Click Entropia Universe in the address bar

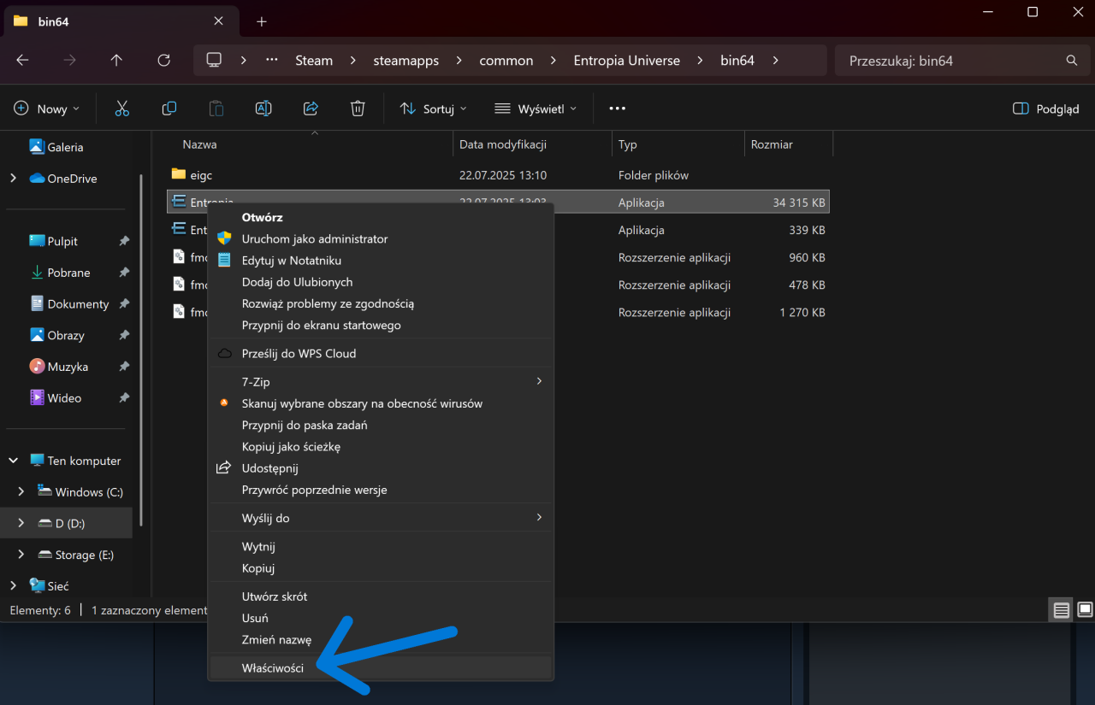pyautogui.click(x=627, y=61)
